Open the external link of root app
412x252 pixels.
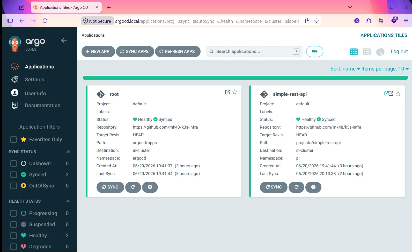tap(227, 92)
